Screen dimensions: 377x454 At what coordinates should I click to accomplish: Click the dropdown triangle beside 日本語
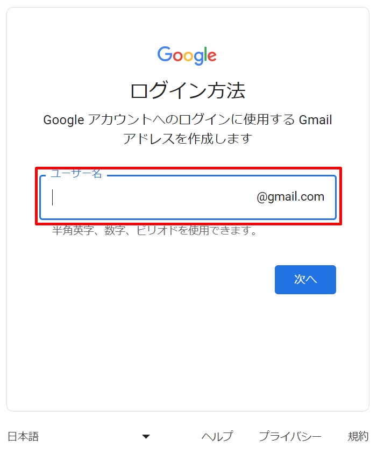[x=146, y=436]
